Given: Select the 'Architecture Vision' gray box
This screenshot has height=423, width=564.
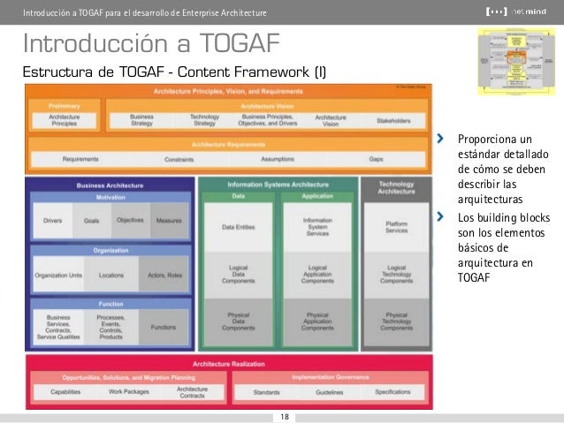Looking at the screenshot, I should [x=331, y=120].
